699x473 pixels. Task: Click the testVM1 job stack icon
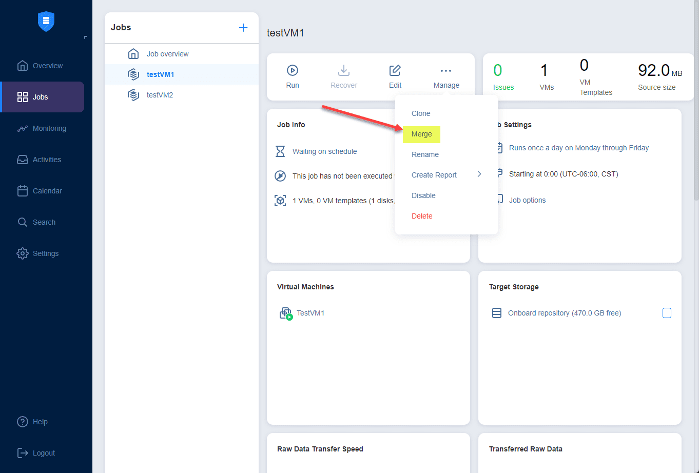133,74
